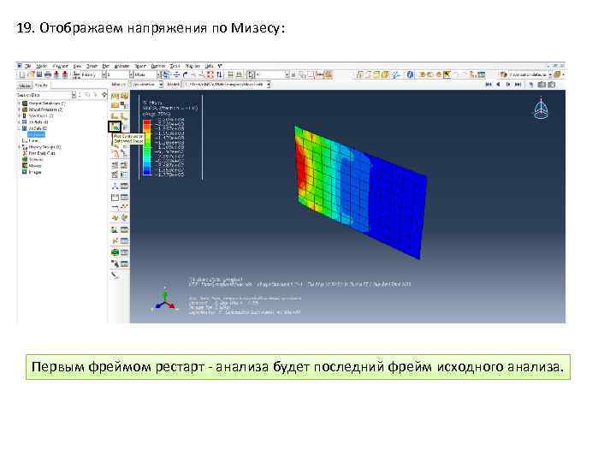Select the Images tree item

[35, 172]
